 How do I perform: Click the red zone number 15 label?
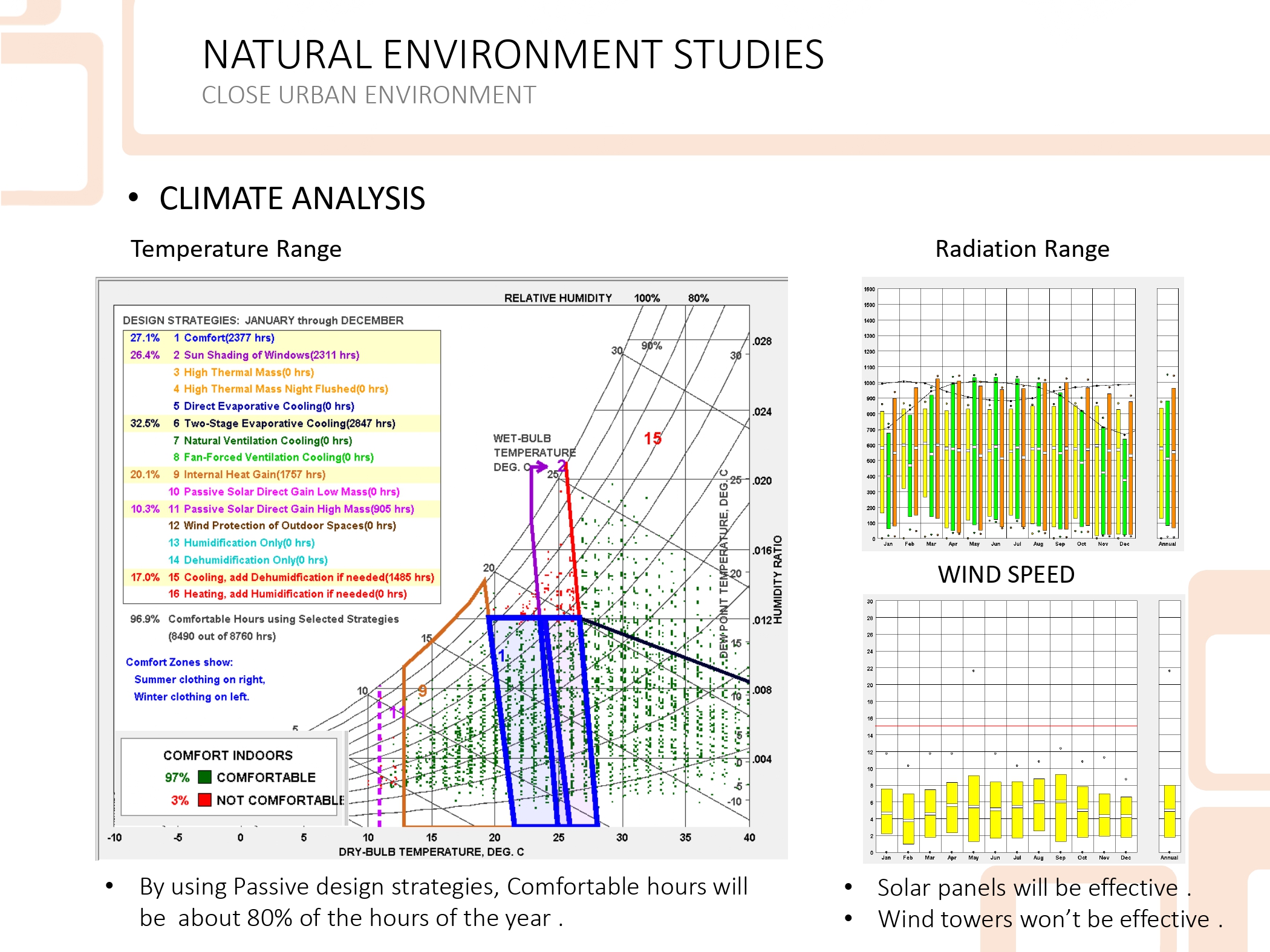(x=653, y=438)
